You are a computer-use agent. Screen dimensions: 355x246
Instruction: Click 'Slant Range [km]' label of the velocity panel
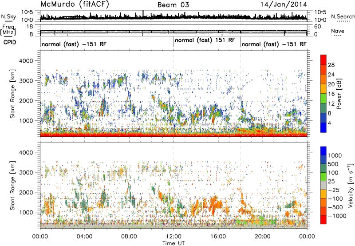point(12,186)
